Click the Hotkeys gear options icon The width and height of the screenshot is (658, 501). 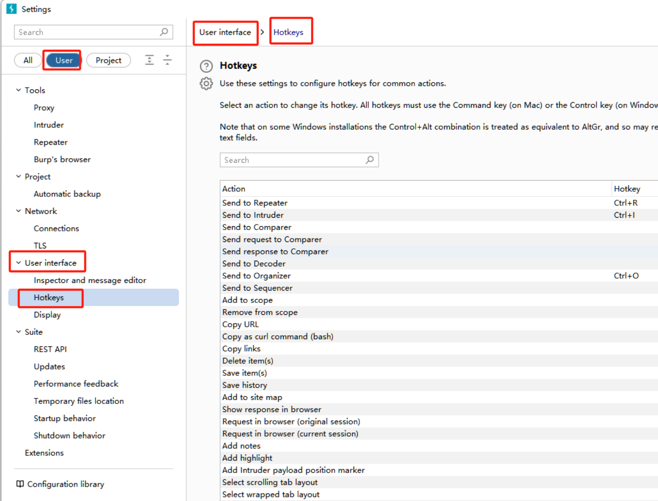[x=206, y=83]
